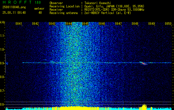Click observer name Takanori Kawachi
This screenshot has height=110, width=174.
97,3
